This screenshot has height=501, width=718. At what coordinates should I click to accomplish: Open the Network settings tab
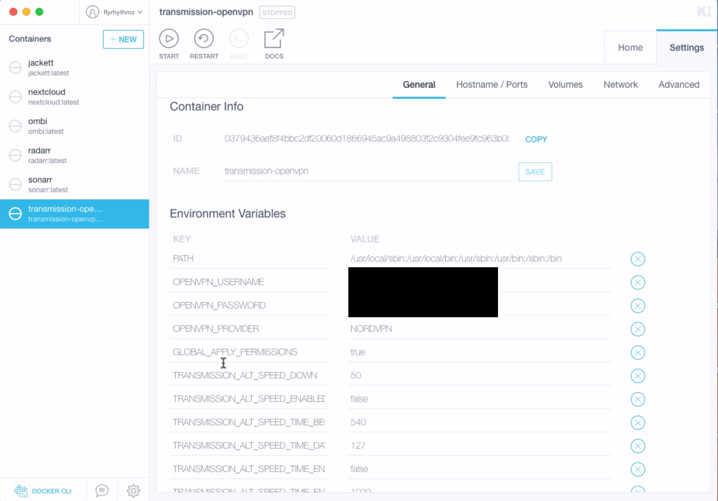click(620, 84)
